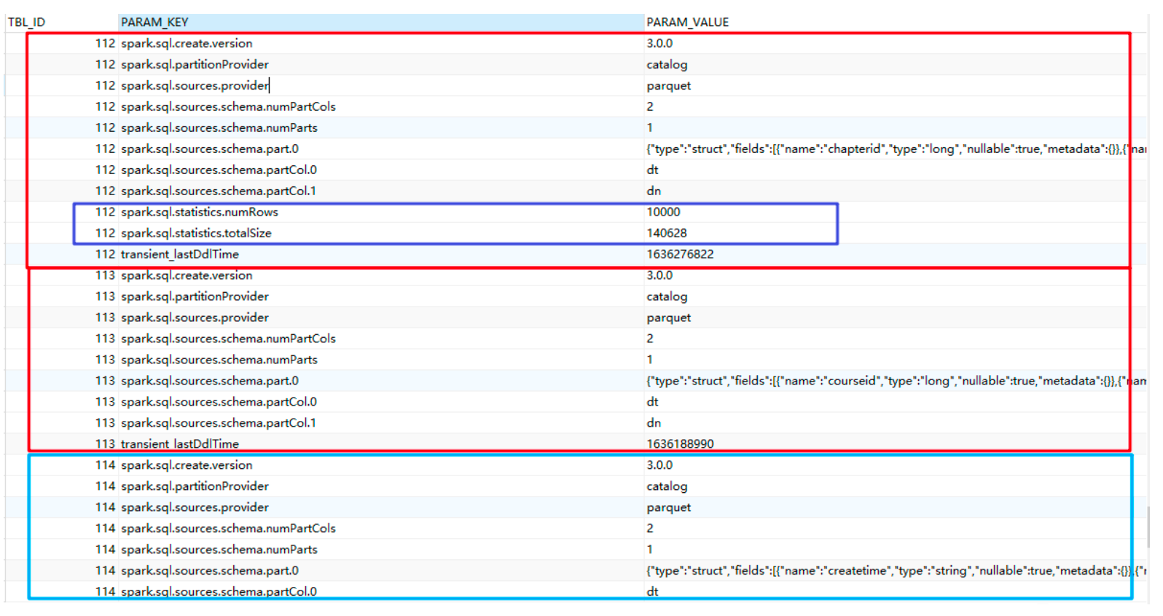Select spark.sql.sources.schema.numPartCols key for table 114

click(x=228, y=529)
